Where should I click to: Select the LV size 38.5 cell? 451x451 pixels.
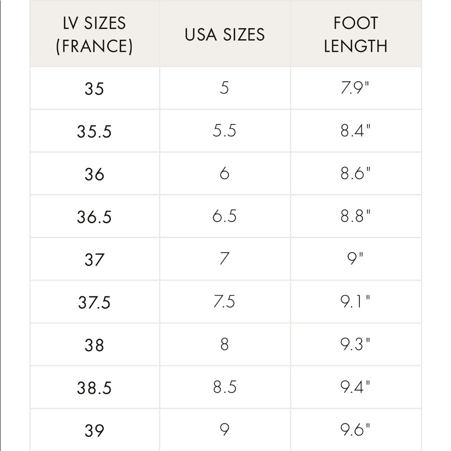point(95,387)
